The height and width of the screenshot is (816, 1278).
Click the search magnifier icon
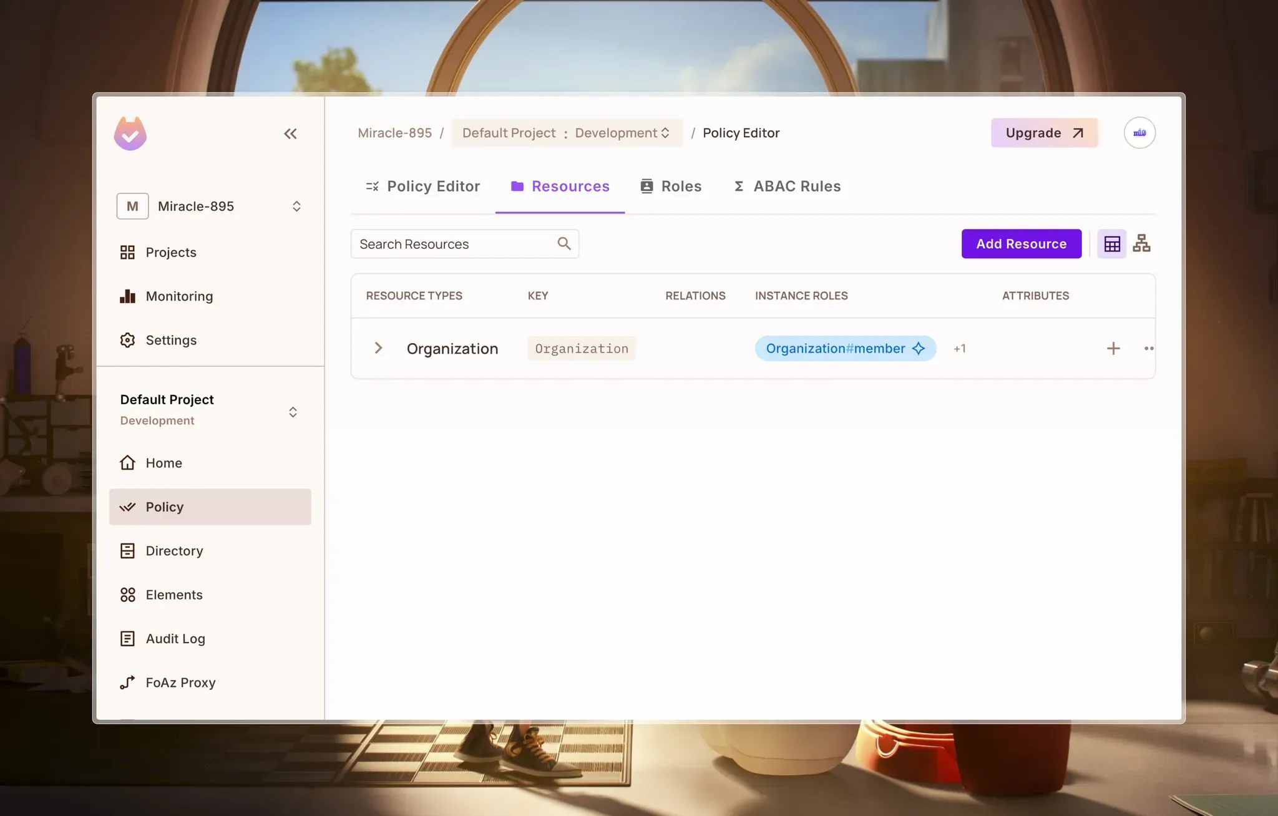pos(564,243)
